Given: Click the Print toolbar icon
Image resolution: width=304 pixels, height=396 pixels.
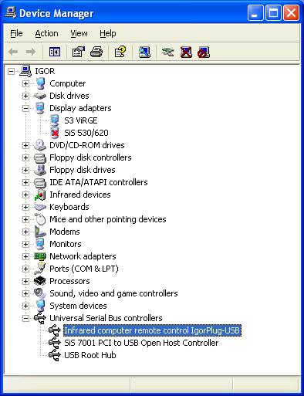Looking at the screenshot, I should tap(96, 52).
